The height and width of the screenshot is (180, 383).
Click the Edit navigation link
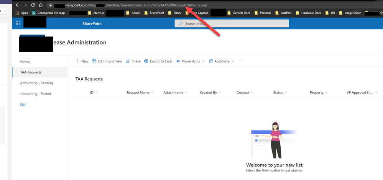[x=23, y=105]
